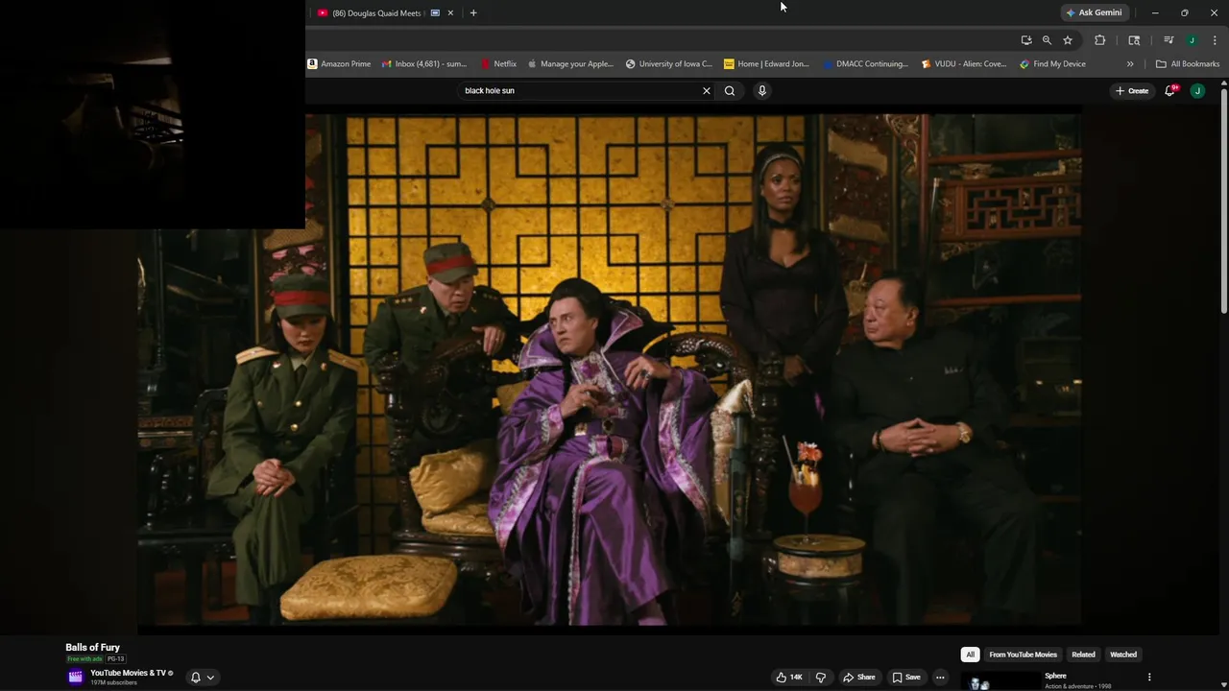This screenshot has width=1229, height=691.
Task: Close the Douglas Quaid Meets tab
Action: click(450, 12)
